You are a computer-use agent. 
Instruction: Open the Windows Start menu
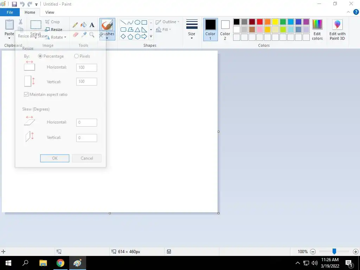click(8, 263)
